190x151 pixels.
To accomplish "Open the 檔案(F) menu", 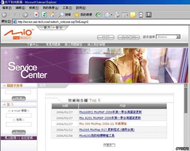I will click(7, 8).
